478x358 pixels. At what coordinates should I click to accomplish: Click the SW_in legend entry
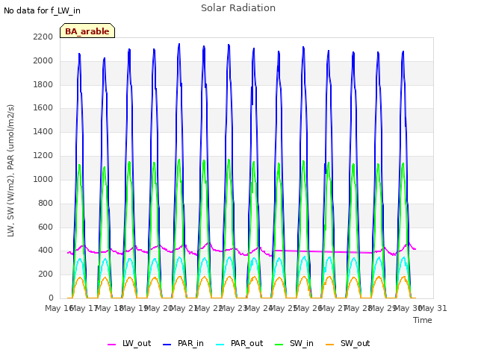tap(294, 344)
